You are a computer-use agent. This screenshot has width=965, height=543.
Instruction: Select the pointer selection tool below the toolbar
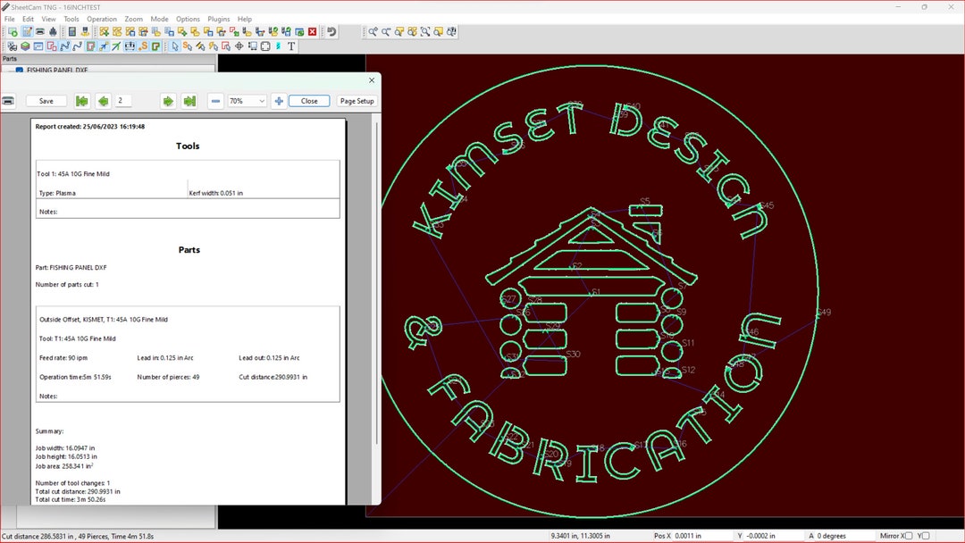click(175, 46)
